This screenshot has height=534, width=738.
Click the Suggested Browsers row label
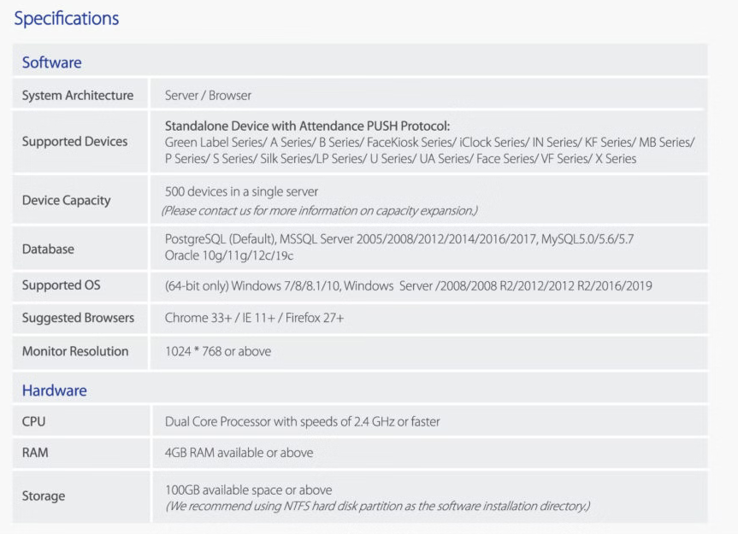click(x=78, y=318)
